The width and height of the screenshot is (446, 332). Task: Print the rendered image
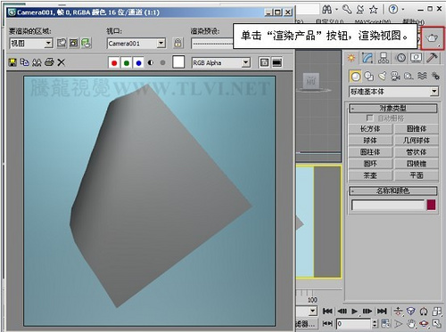pos(49,62)
